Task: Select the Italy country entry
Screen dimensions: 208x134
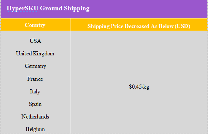Action: [x=35, y=92]
